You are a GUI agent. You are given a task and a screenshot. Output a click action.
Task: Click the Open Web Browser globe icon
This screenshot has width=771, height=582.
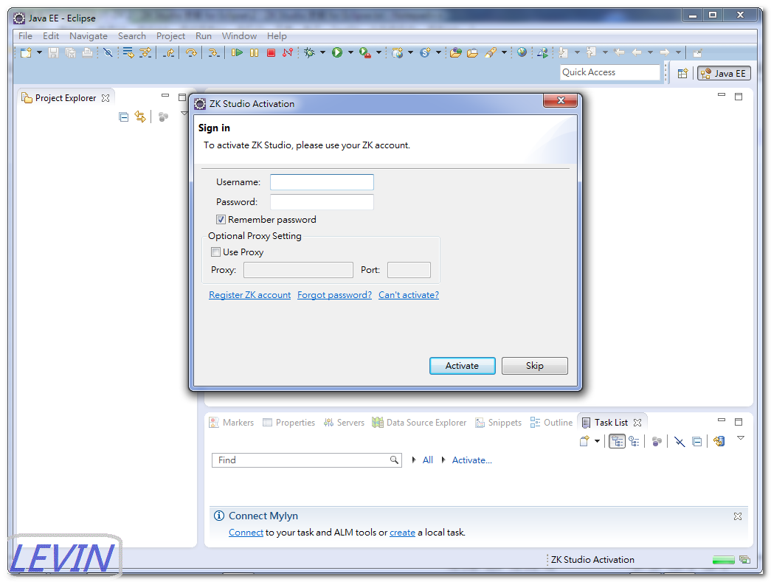point(522,52)
